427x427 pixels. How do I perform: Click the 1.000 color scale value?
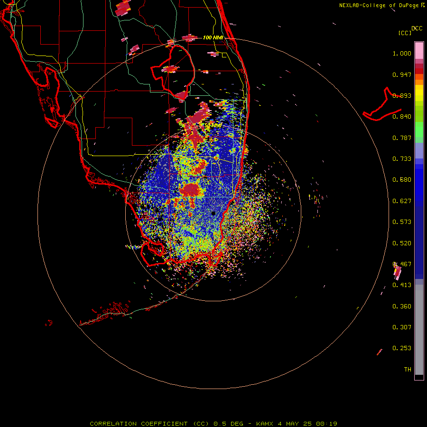click(x=402, y=53)
